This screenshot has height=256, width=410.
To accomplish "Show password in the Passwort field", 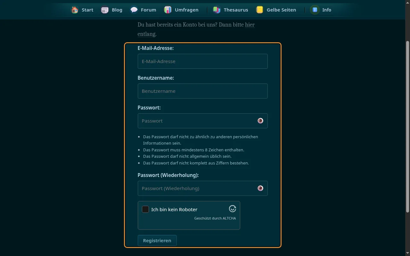I will tap(260, 121).
